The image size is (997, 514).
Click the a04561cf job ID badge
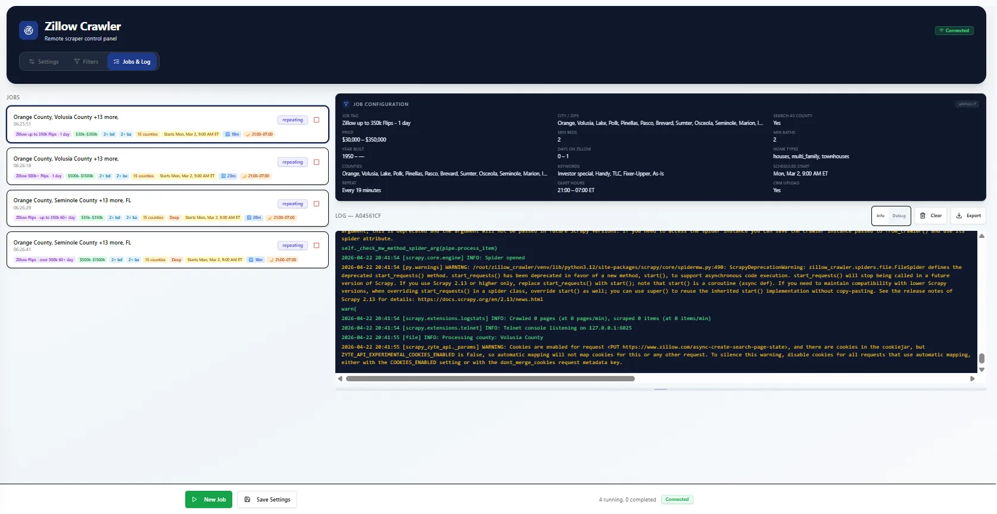coord(967,104)
